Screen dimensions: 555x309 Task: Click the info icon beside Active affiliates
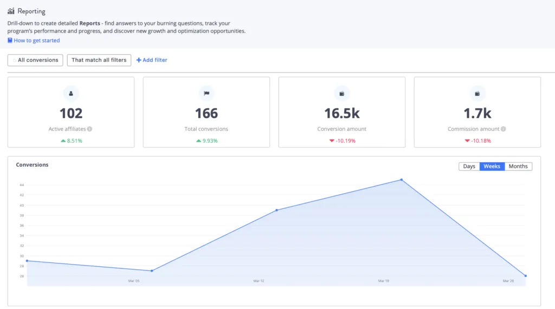point(89,129)
